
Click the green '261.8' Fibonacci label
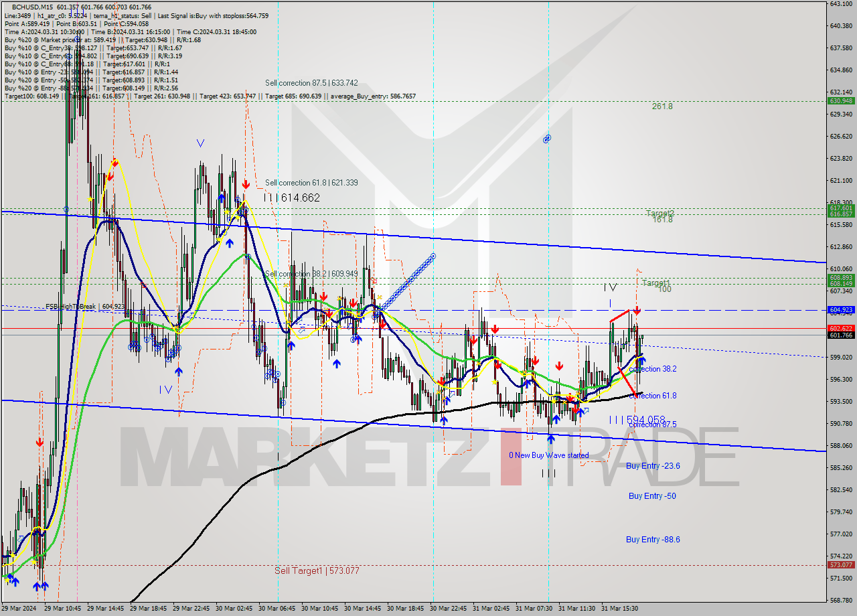(662, 106)
